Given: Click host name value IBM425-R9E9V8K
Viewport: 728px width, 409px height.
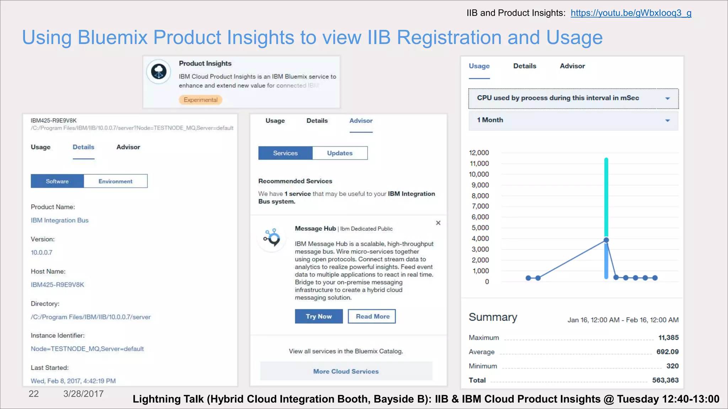Looking at the screenshot, I should [x=58, y=285].
